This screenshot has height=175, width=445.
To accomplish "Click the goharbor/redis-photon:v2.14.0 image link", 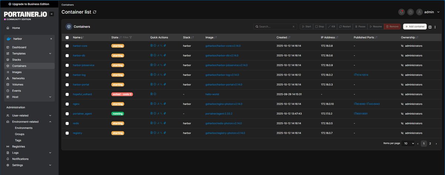I will point(224,123).
